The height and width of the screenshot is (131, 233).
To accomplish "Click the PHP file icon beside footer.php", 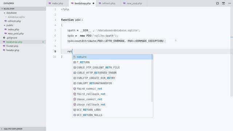I will pos(4,46).
